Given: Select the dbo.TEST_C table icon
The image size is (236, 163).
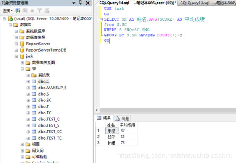Looking at the screenshot, I should [x=34, y=119].
